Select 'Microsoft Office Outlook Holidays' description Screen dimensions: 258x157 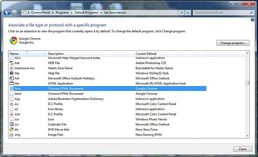[71, 78]
